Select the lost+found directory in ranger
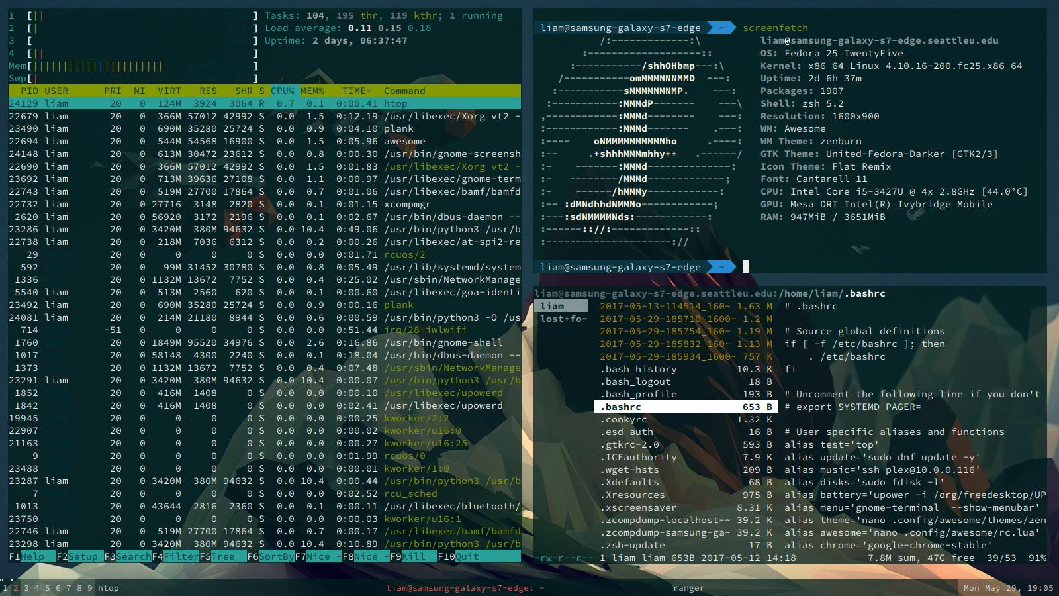Screen dimensions: 1059x596 [x=563, y=319]
